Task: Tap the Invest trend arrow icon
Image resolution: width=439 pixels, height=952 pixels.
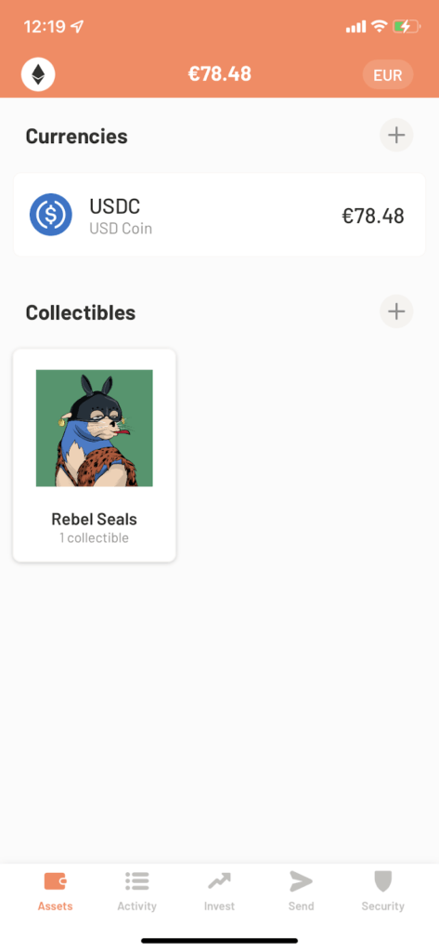Action: [x=219, y=881]
